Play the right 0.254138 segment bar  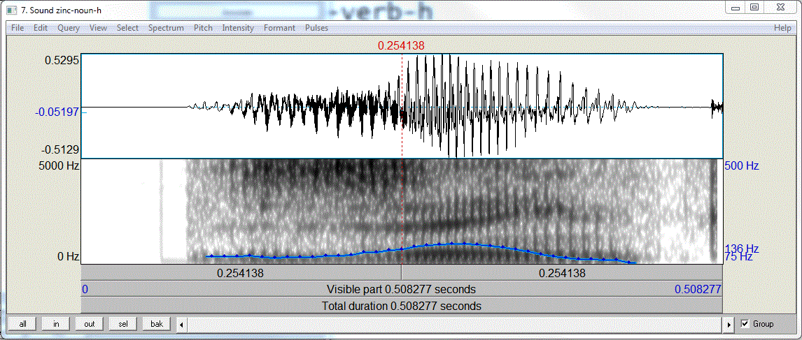point(562,273)
